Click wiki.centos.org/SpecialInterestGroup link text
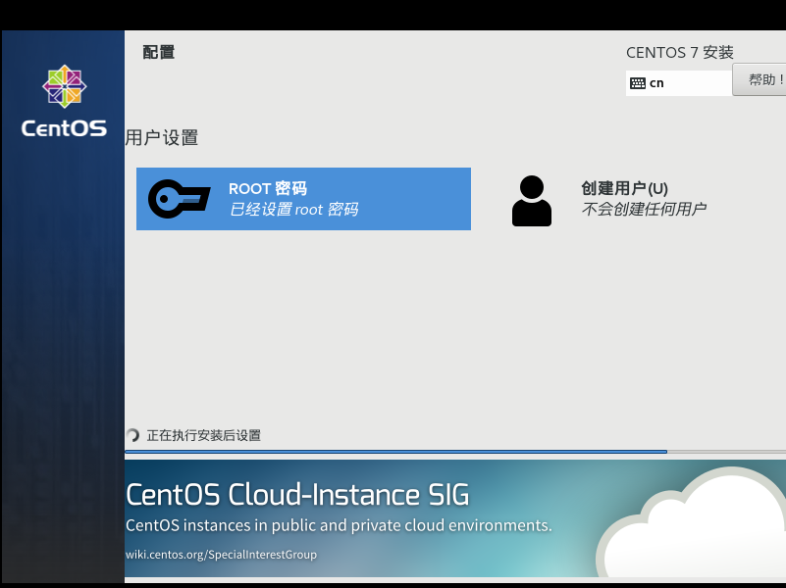This screenshot has height=588, width=786. point(221,555)
